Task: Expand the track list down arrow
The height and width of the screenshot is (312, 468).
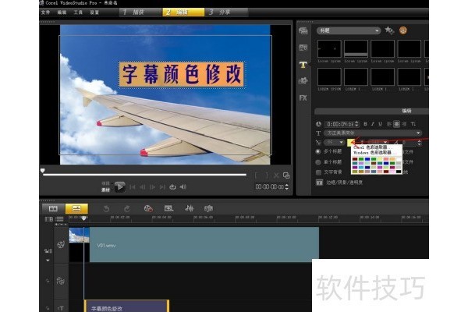Action: coord(48,261)
